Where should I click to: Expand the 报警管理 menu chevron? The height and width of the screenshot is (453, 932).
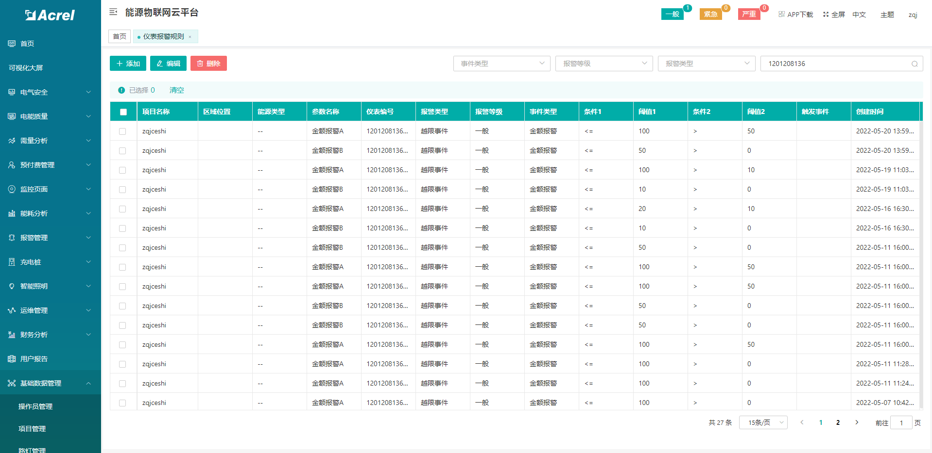point(88,238)
